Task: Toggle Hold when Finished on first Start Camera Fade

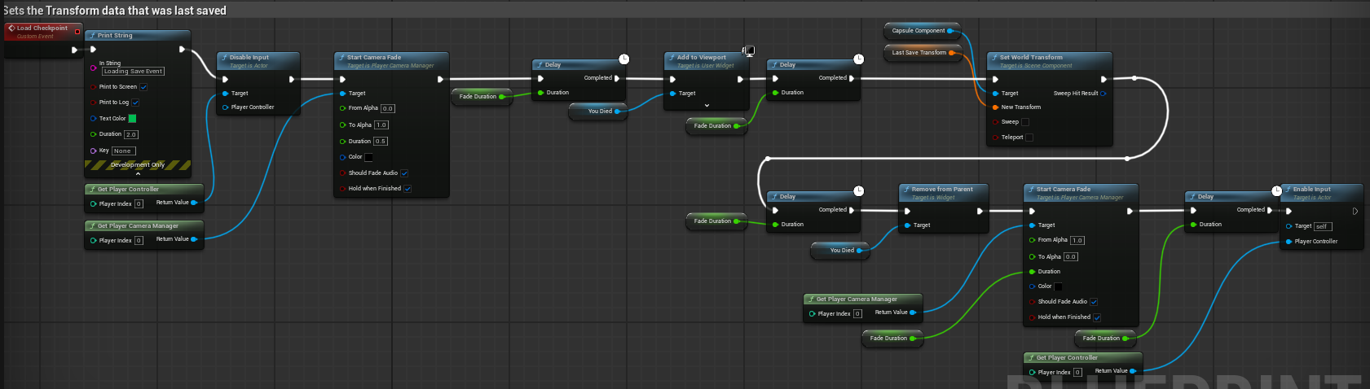Action: (x=407, y=189)
